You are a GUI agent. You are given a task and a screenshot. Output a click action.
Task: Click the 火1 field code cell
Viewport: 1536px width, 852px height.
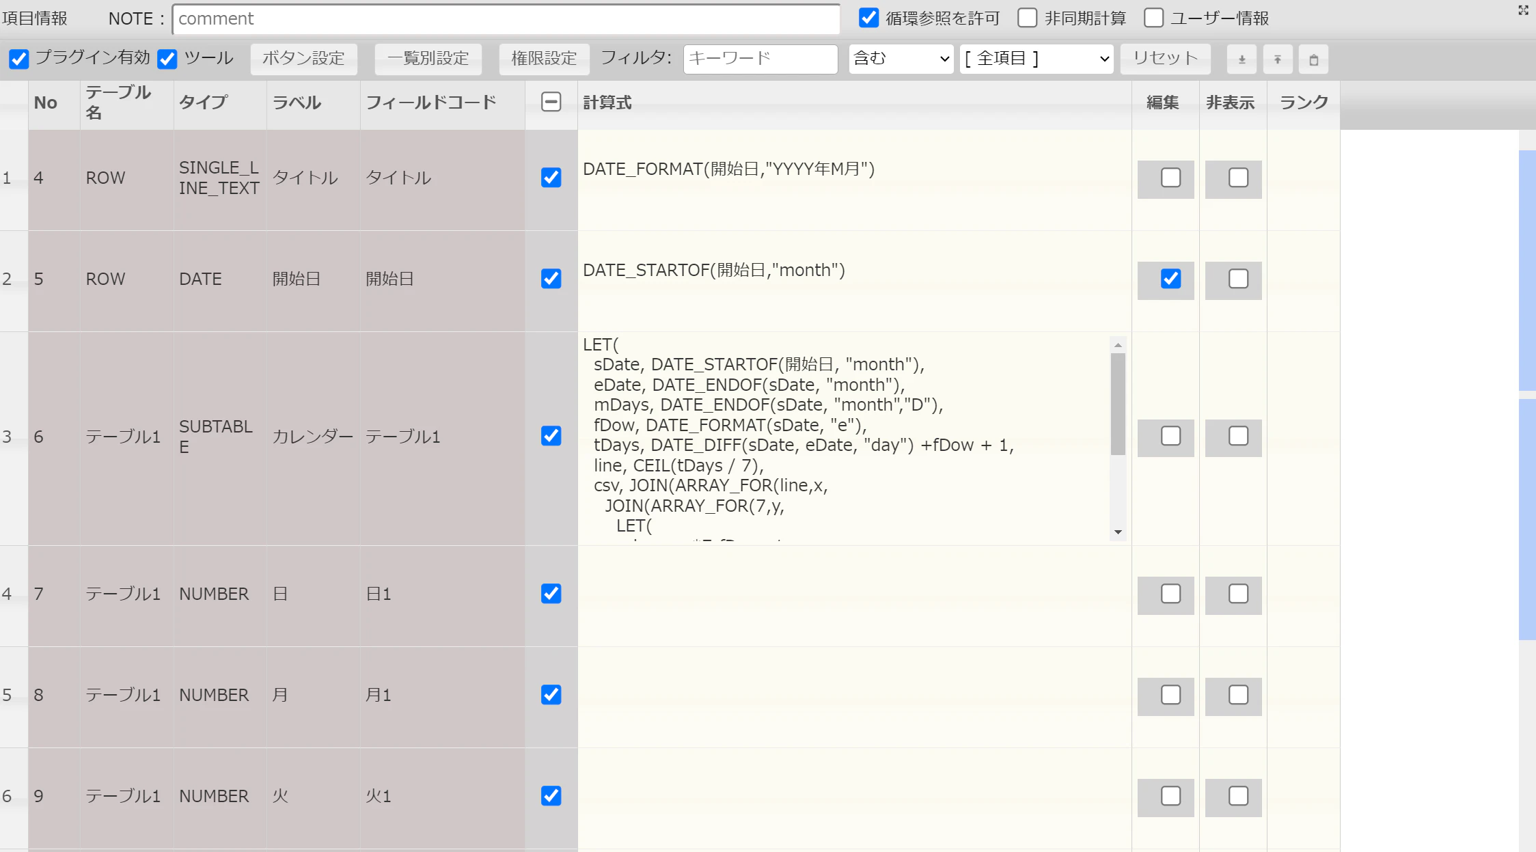pyautogui.click(x=442, y=798)
